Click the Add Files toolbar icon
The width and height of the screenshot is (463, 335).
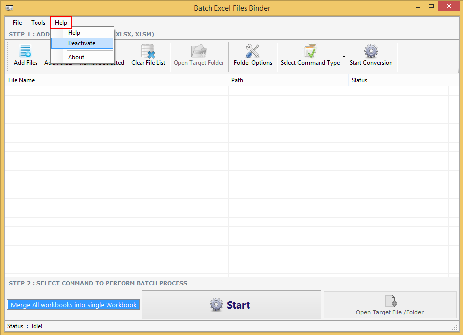(x=26, y=51)
